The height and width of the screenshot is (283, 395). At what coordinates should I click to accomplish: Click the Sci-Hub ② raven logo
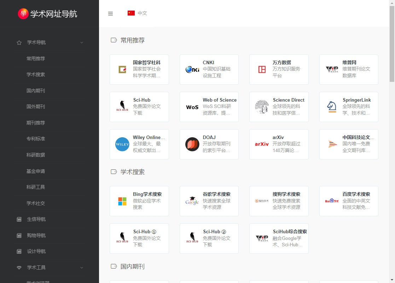pos(192,237)
